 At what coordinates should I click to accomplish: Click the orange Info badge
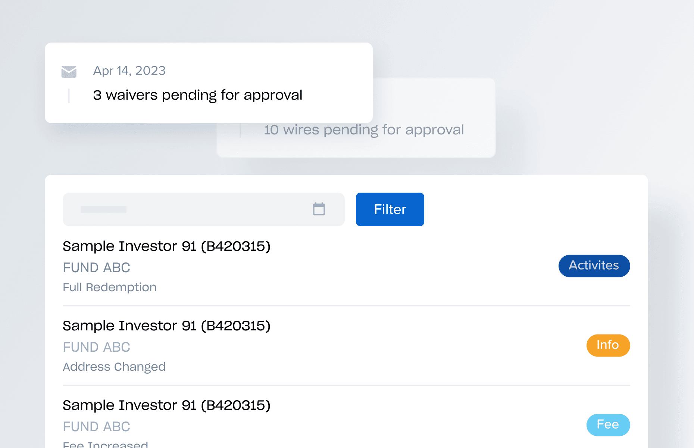click(x=608, y=345)
